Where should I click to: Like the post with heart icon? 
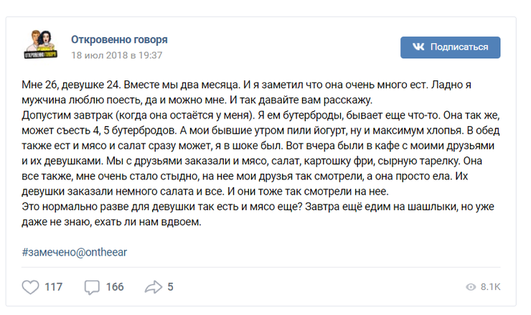30,287
